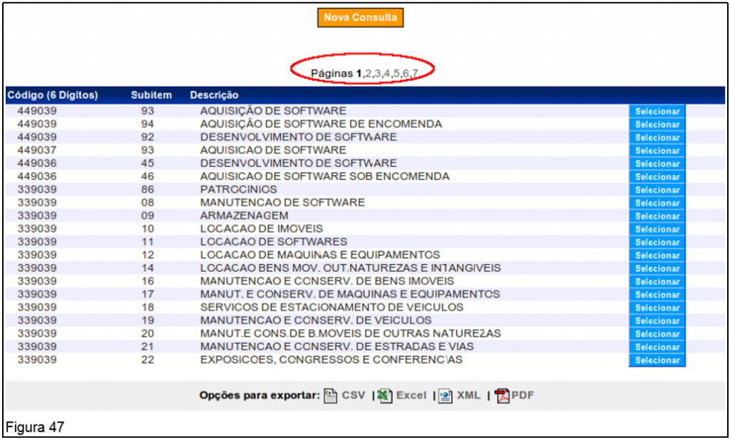Select the AQUISIÇÃO DE SOFTWARE subitem 93 row
730x440 pixels.
pos(657,112)
